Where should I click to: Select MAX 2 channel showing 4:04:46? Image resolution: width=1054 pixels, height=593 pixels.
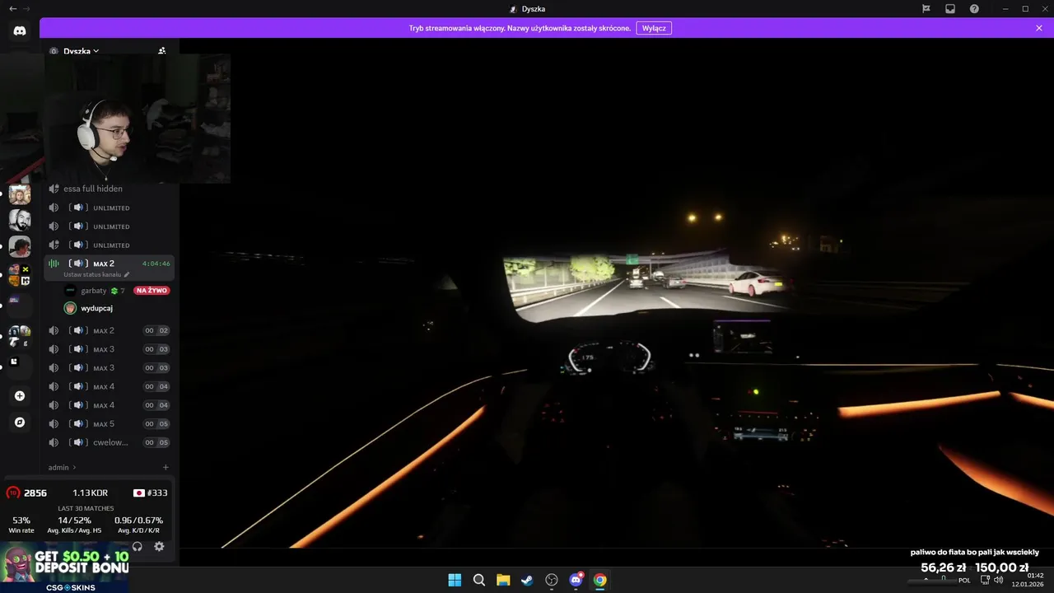[x=110, y=268]
